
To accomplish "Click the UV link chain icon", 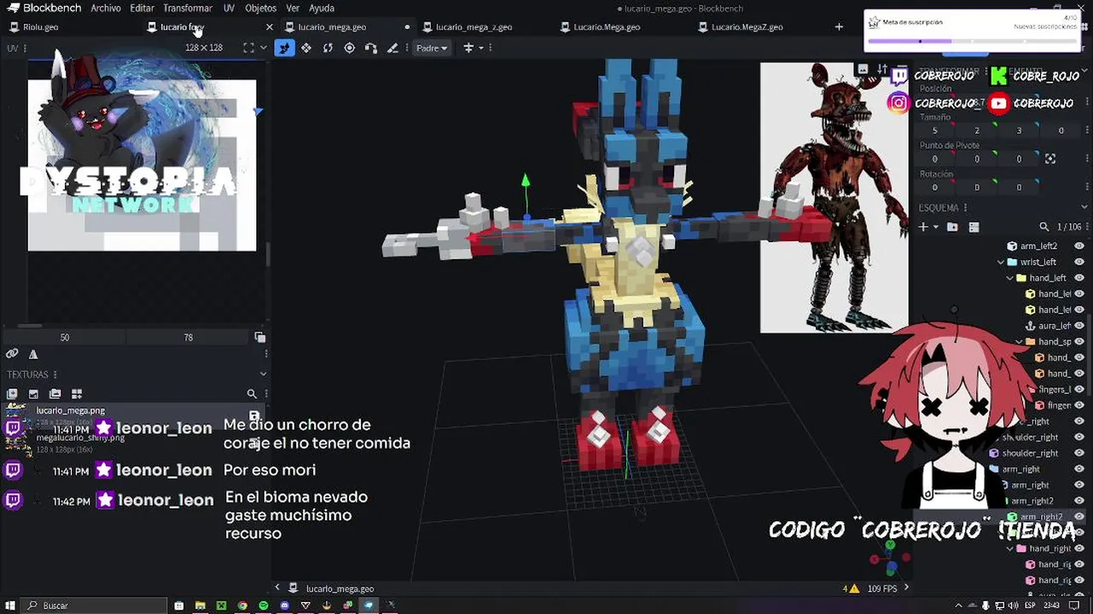I will point(12,354).
